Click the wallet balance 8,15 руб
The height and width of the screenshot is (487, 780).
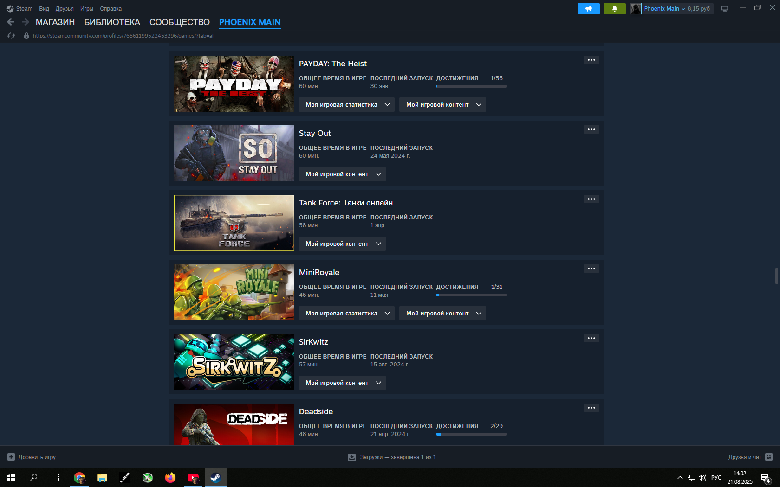pyautogui.click(x=699, y=9)
